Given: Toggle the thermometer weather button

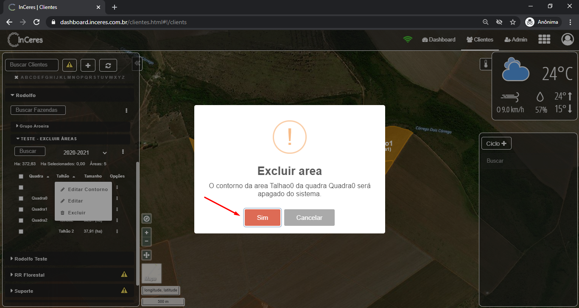Looking at the screenshot, I should pyautogui.click(x=486, y=64).
